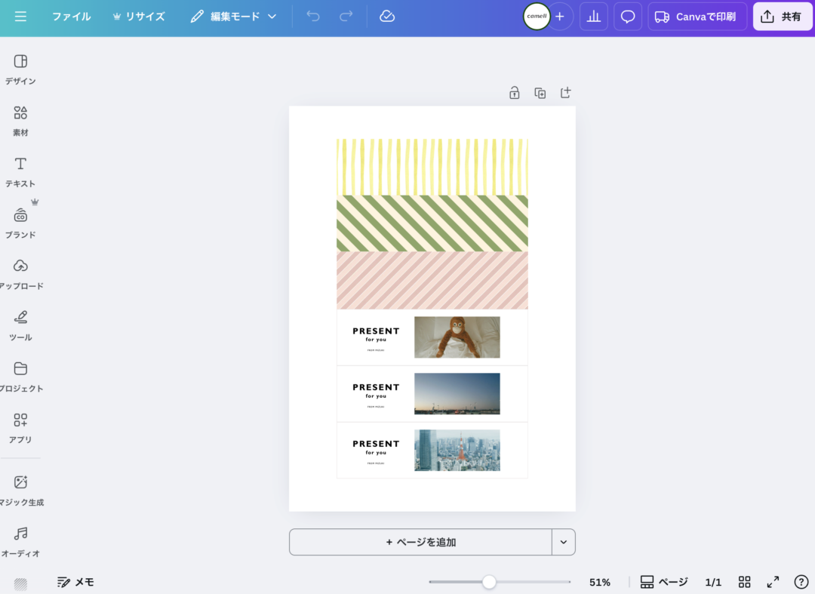Toggle the page lock icon
Image resolution: width=815 pixels, height=594 pixels.
514,93
